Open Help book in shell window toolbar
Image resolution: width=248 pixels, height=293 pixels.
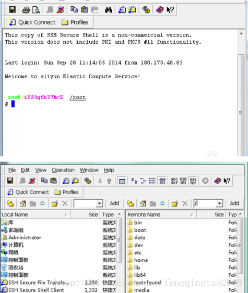(x=160, y=10)
